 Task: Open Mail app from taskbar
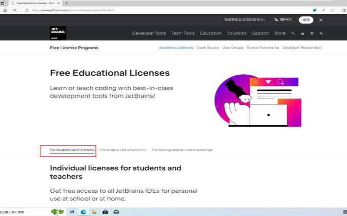click(116, 212)
